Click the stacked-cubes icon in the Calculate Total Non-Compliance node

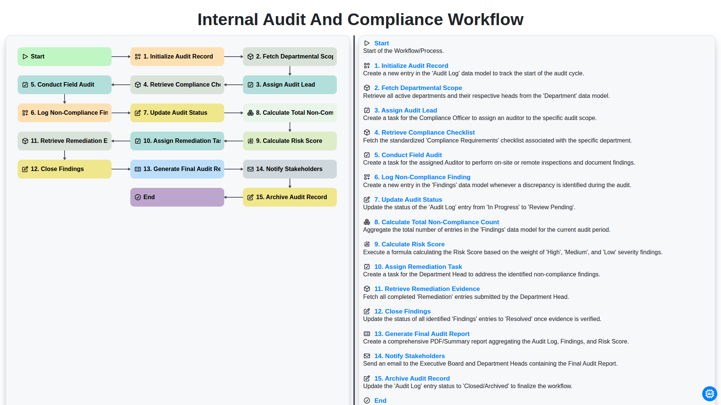pos(250,113)
